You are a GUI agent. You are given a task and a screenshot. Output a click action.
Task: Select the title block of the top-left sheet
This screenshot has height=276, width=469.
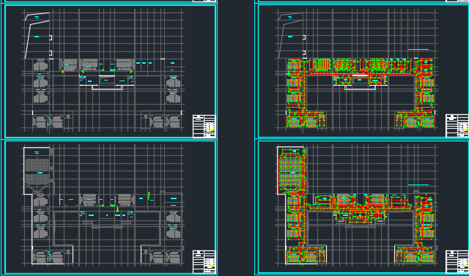coord(204,126)
